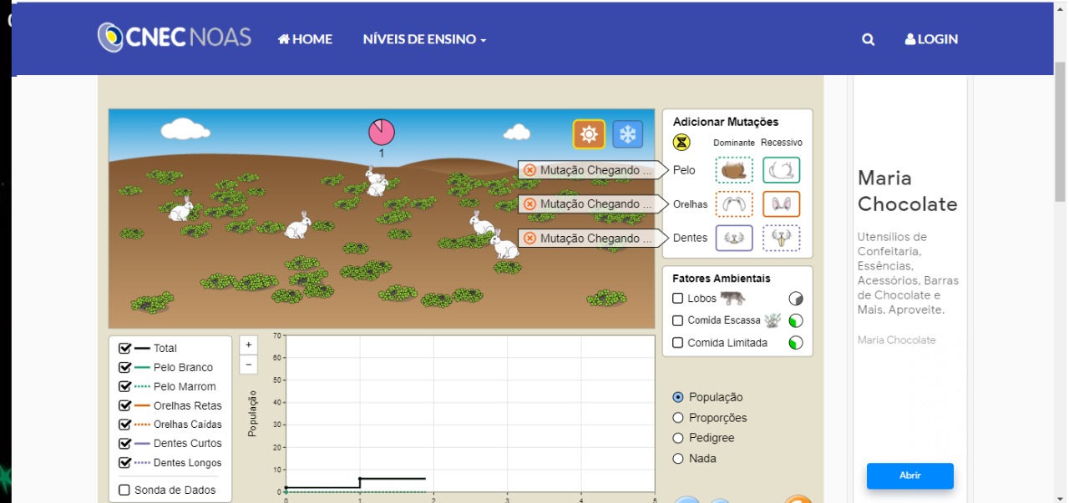Click the Fatores Ambientais heading
Screen dimensions: 1069x503
click(722, 279)
